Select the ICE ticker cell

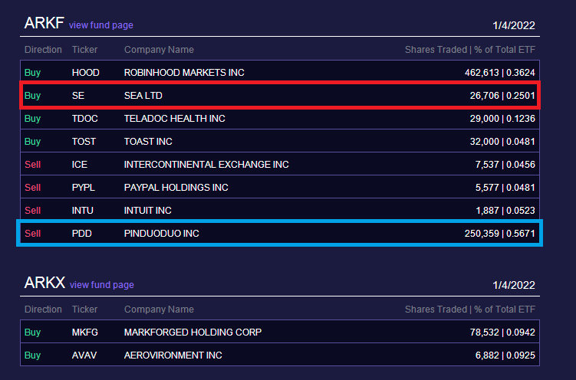pyautogui.click(x=80, y=165)
